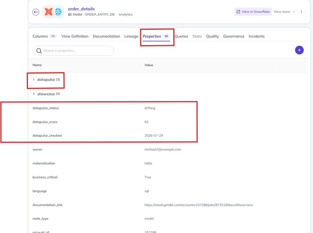This screenshot has height=233, width=313.
Task: Open the three-dot more options menu
Action: pyautogui.click(x=301, y=12)
